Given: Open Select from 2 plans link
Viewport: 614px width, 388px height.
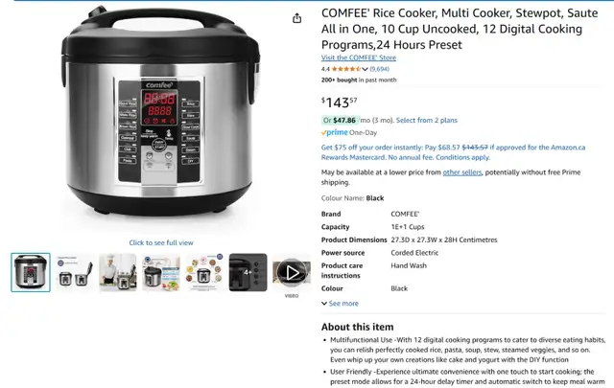Looking at the screenshot, I should pyautogui.click(x=426, y=121).
